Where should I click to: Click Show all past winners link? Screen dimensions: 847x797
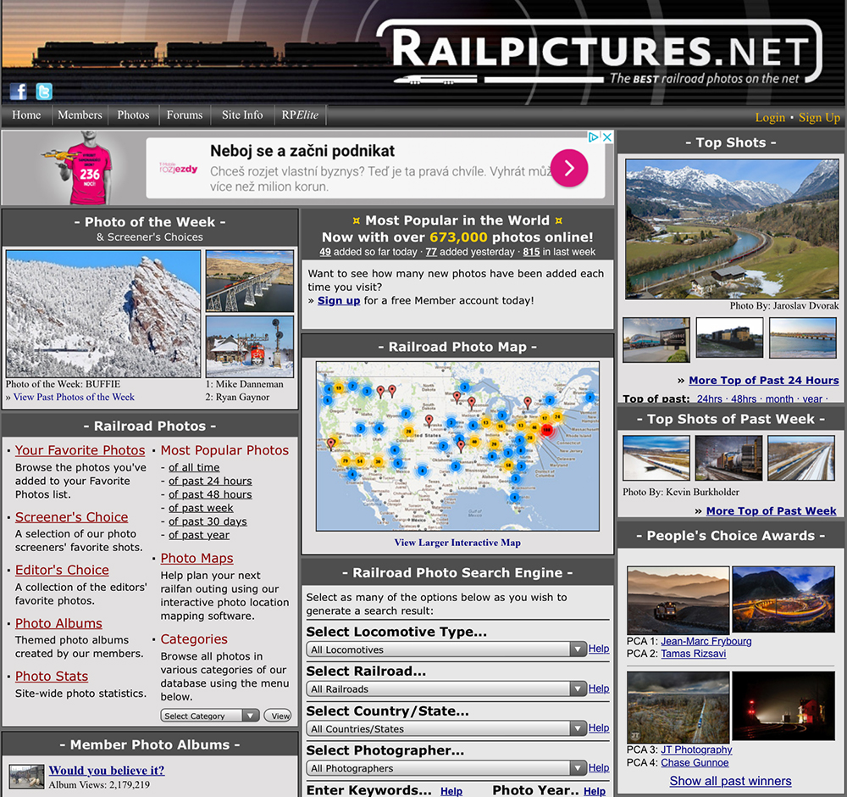[730, 782]
